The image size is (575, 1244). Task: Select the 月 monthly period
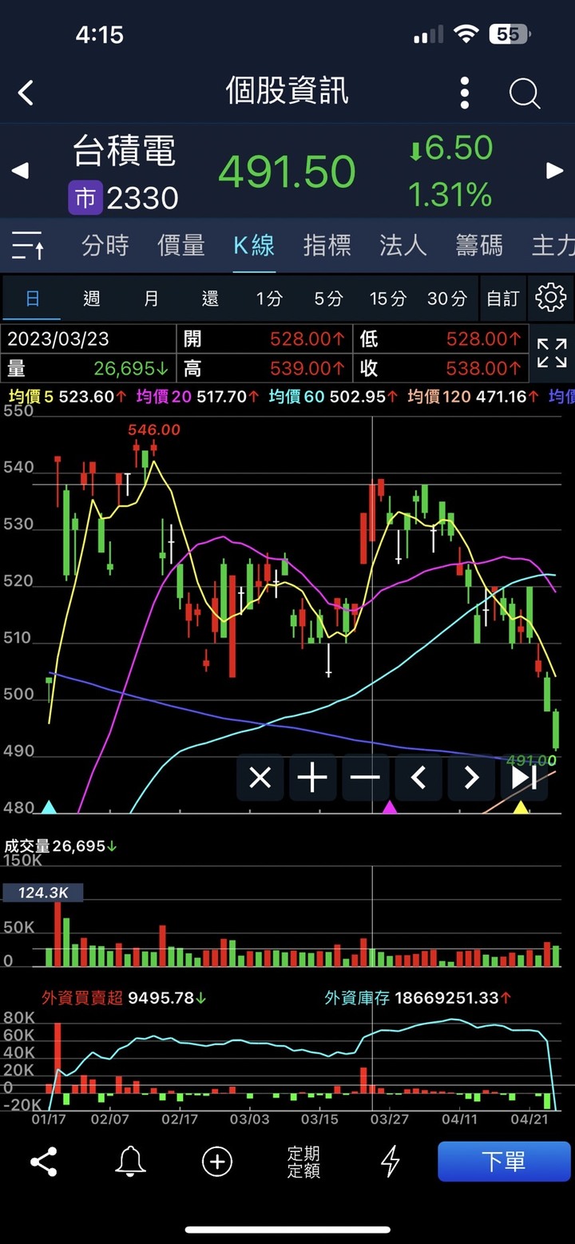151,299
